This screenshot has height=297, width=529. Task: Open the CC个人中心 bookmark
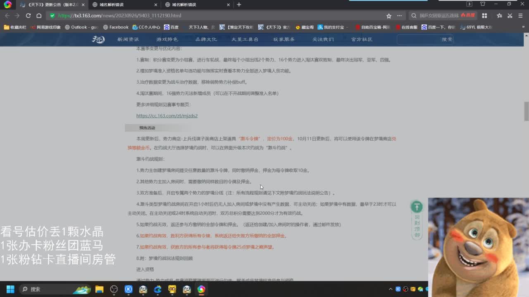(146, 27)
